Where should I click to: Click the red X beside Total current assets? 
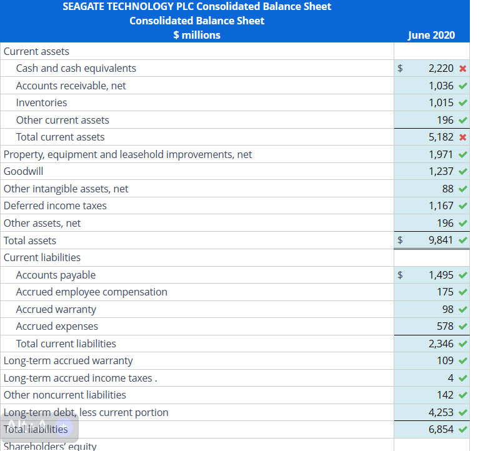462,137
